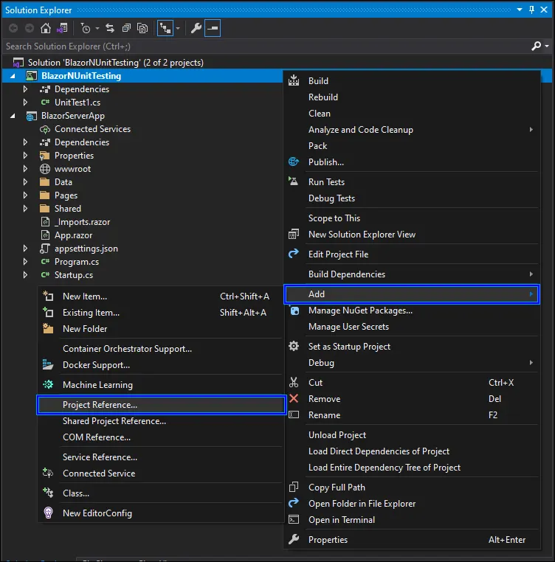Image resolution: width=555 pixels, height=562 pixels.
Task: Choose Class... in Add submenu
Action: point(161,493)
